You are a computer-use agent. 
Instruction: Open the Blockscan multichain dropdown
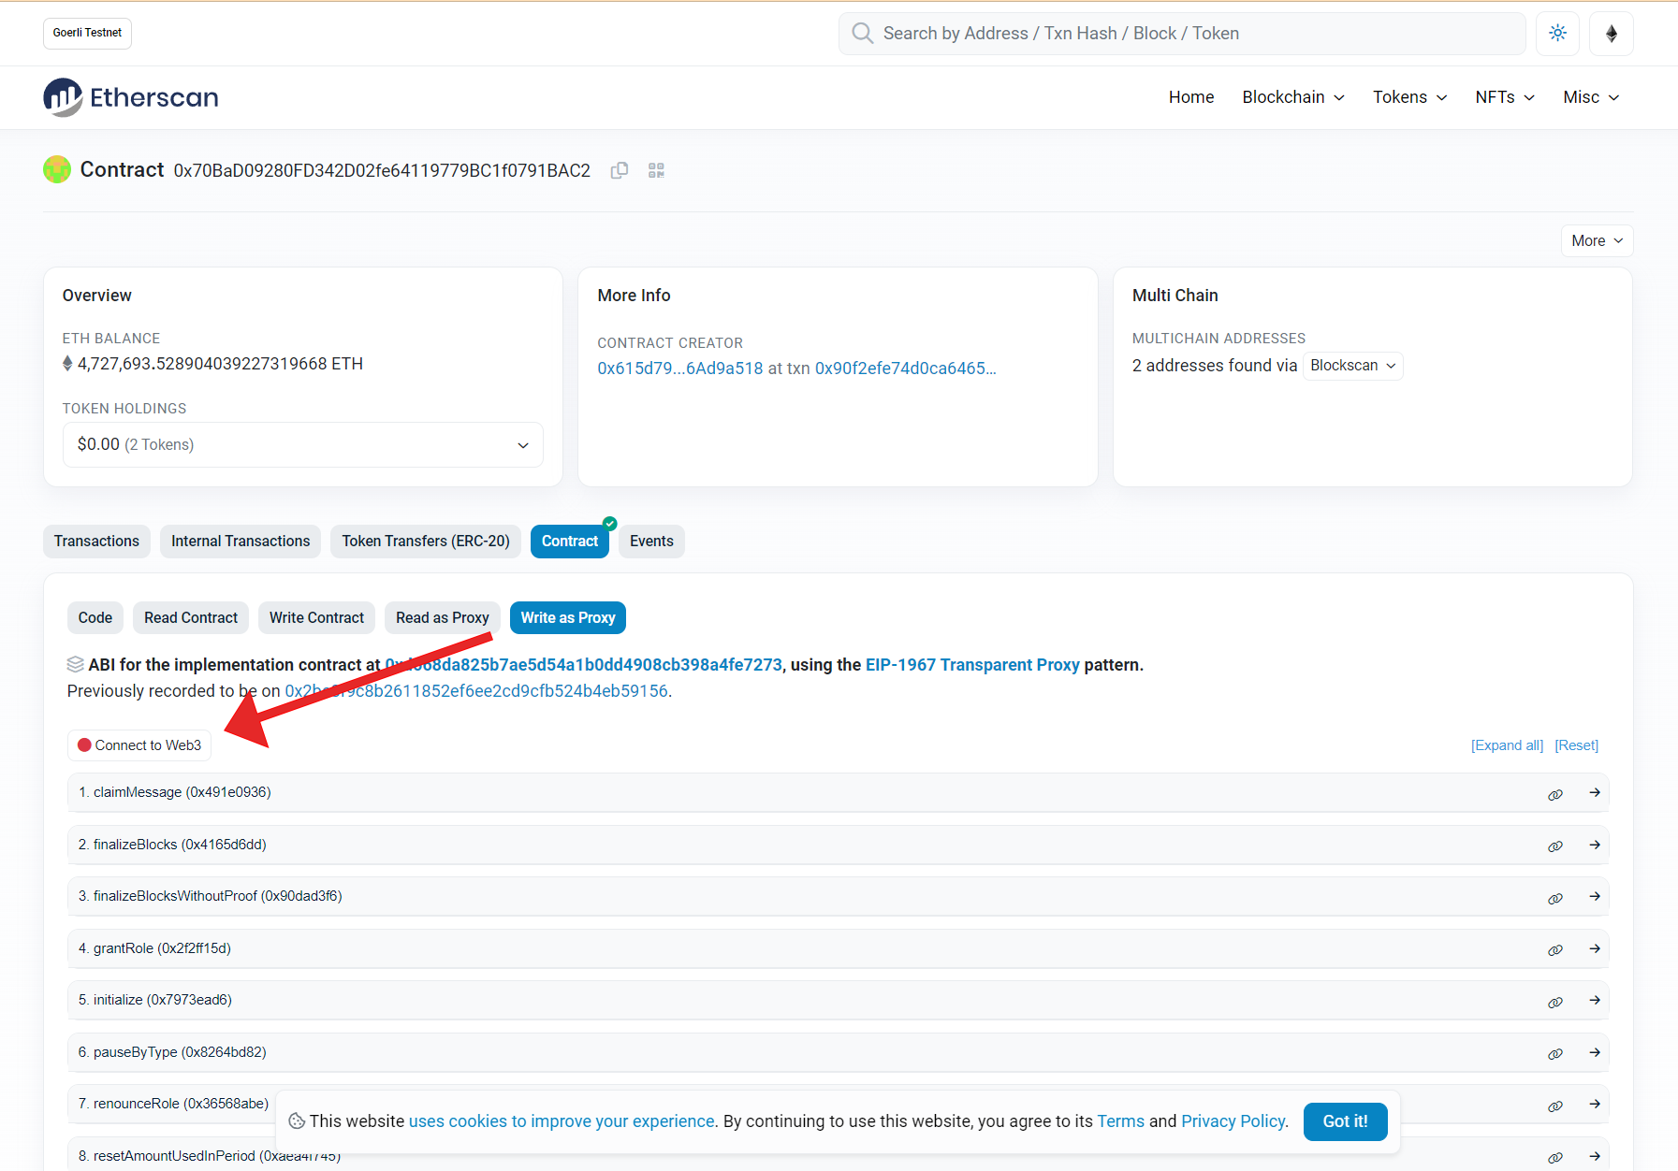point(1352,366)
